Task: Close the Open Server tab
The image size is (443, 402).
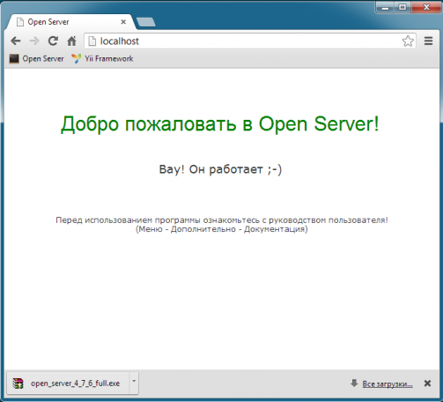Action: tap(123, 22)
